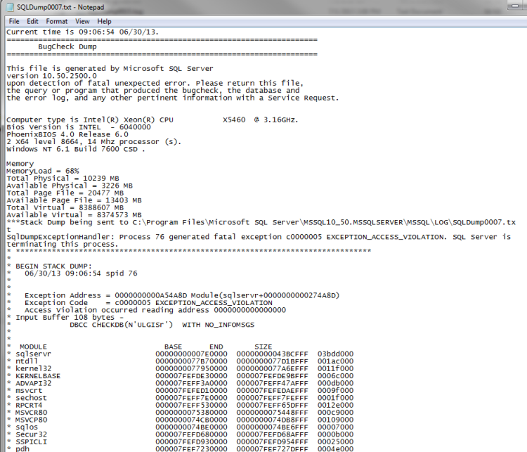Click the 'BugCheck Dump' heading text

click(67, 47)
